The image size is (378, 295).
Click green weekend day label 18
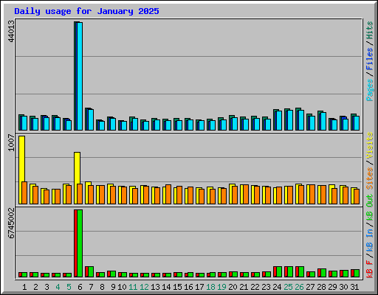click(210, 287)
